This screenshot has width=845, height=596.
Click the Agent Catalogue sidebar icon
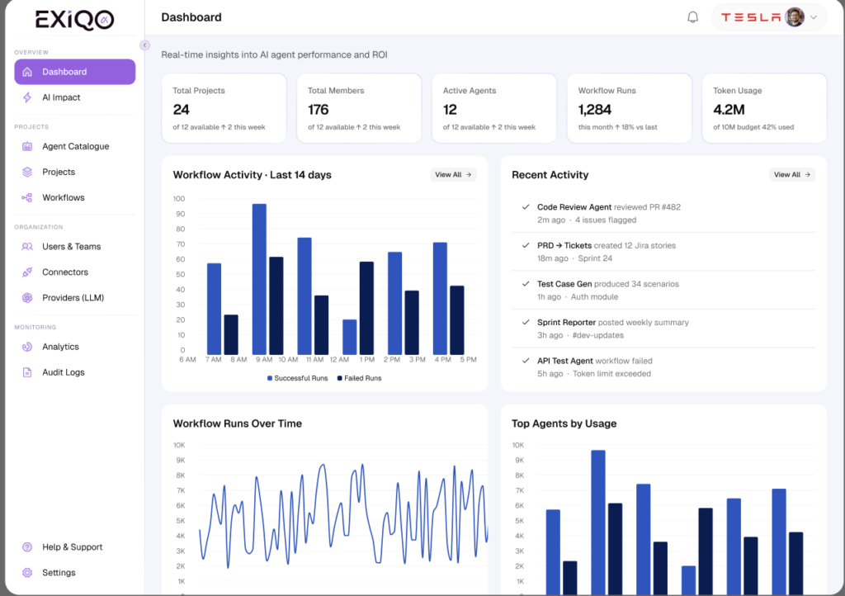tap(27, 146)
